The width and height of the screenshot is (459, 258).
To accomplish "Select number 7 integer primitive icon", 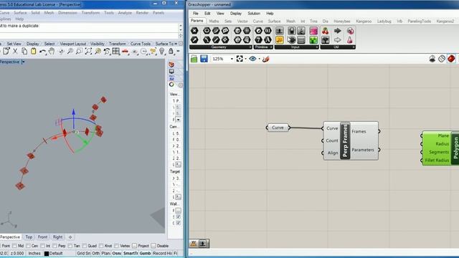I will coord(258,40).
